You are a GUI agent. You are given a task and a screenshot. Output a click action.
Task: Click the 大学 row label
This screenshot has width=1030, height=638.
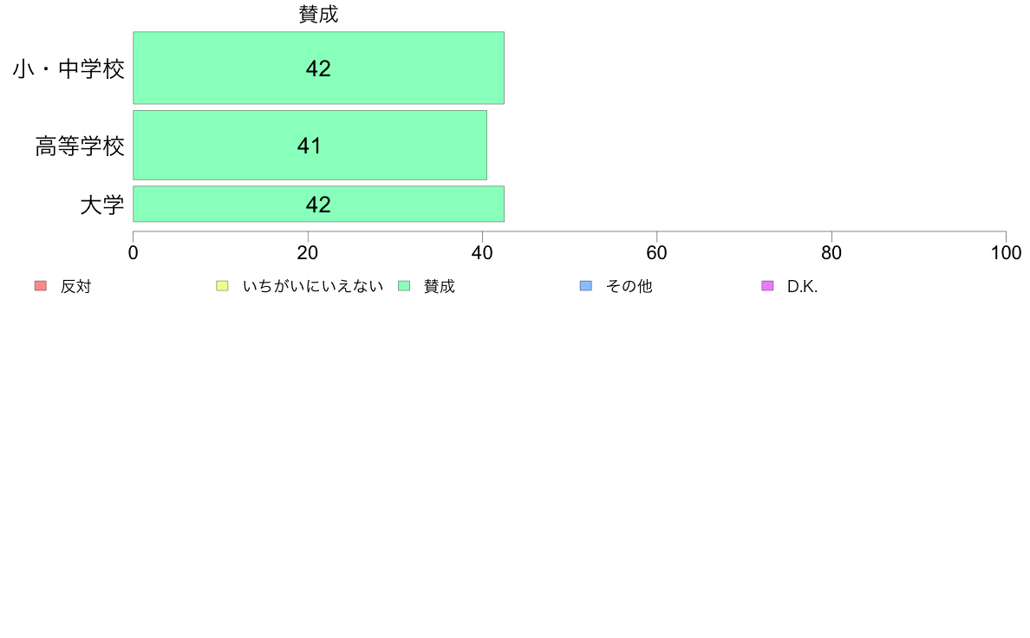(101, 205)
